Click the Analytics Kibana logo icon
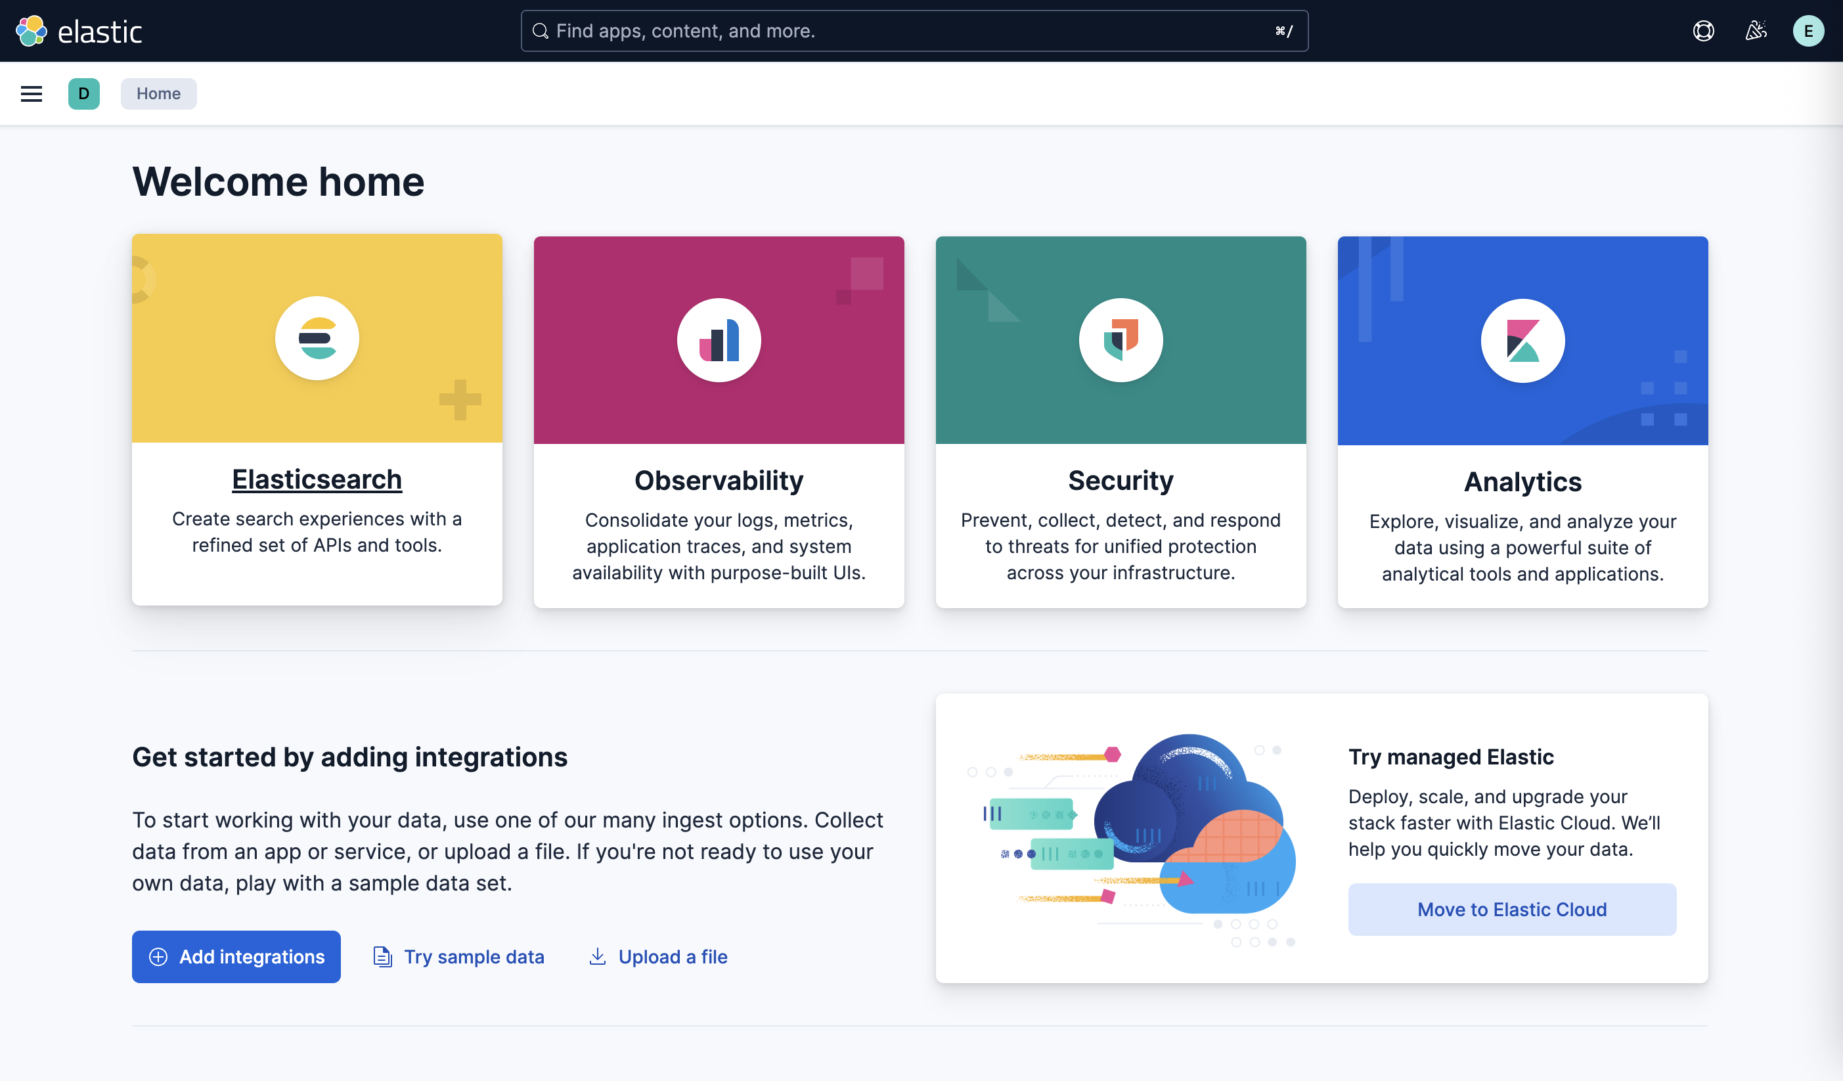 coord(1522,341)
